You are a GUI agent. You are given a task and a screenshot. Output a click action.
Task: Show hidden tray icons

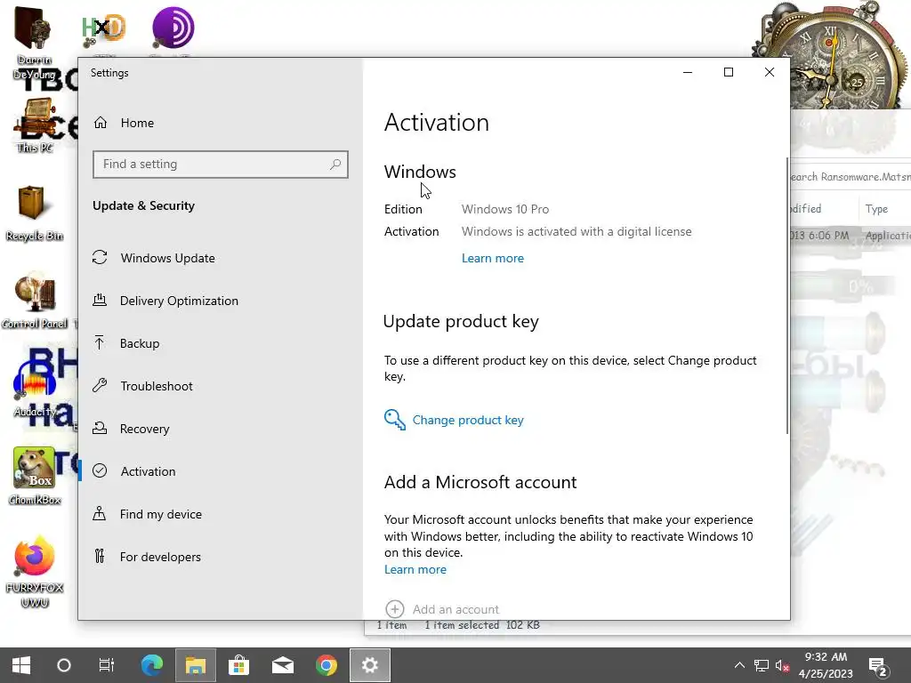tap(739, 665)
